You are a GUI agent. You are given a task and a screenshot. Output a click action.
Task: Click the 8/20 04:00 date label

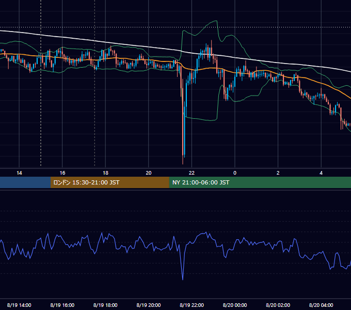pyautogui.click(x=321, y=305)
